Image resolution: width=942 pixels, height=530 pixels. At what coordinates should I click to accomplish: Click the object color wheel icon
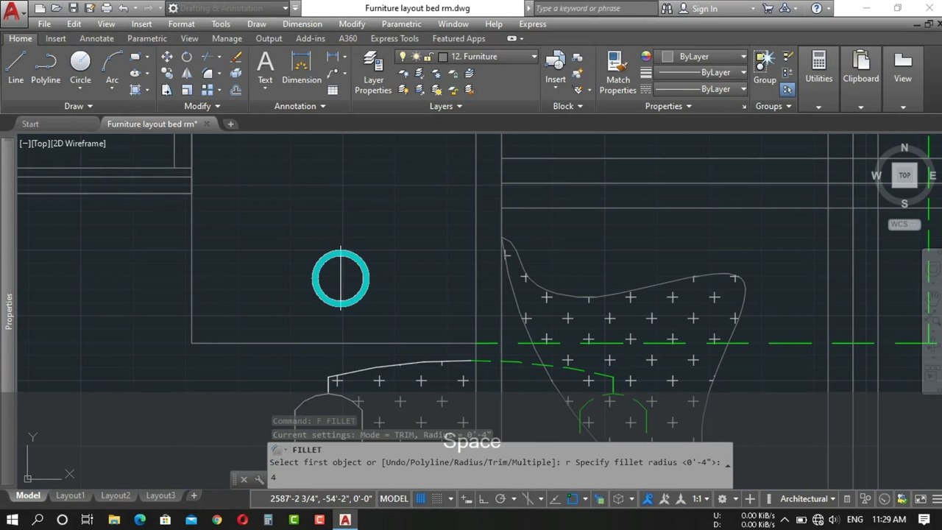645,57
